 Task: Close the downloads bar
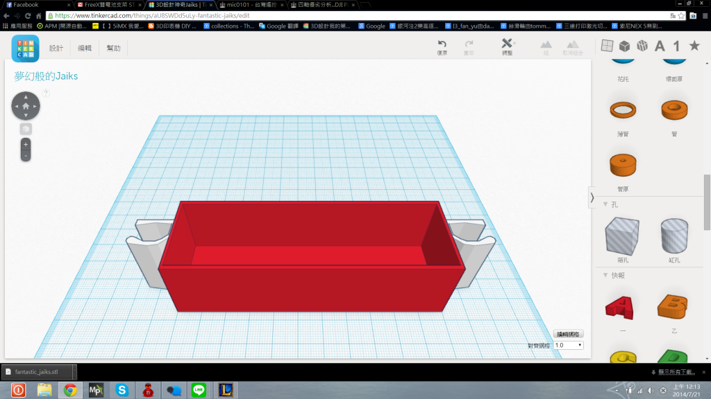point(704,372)
